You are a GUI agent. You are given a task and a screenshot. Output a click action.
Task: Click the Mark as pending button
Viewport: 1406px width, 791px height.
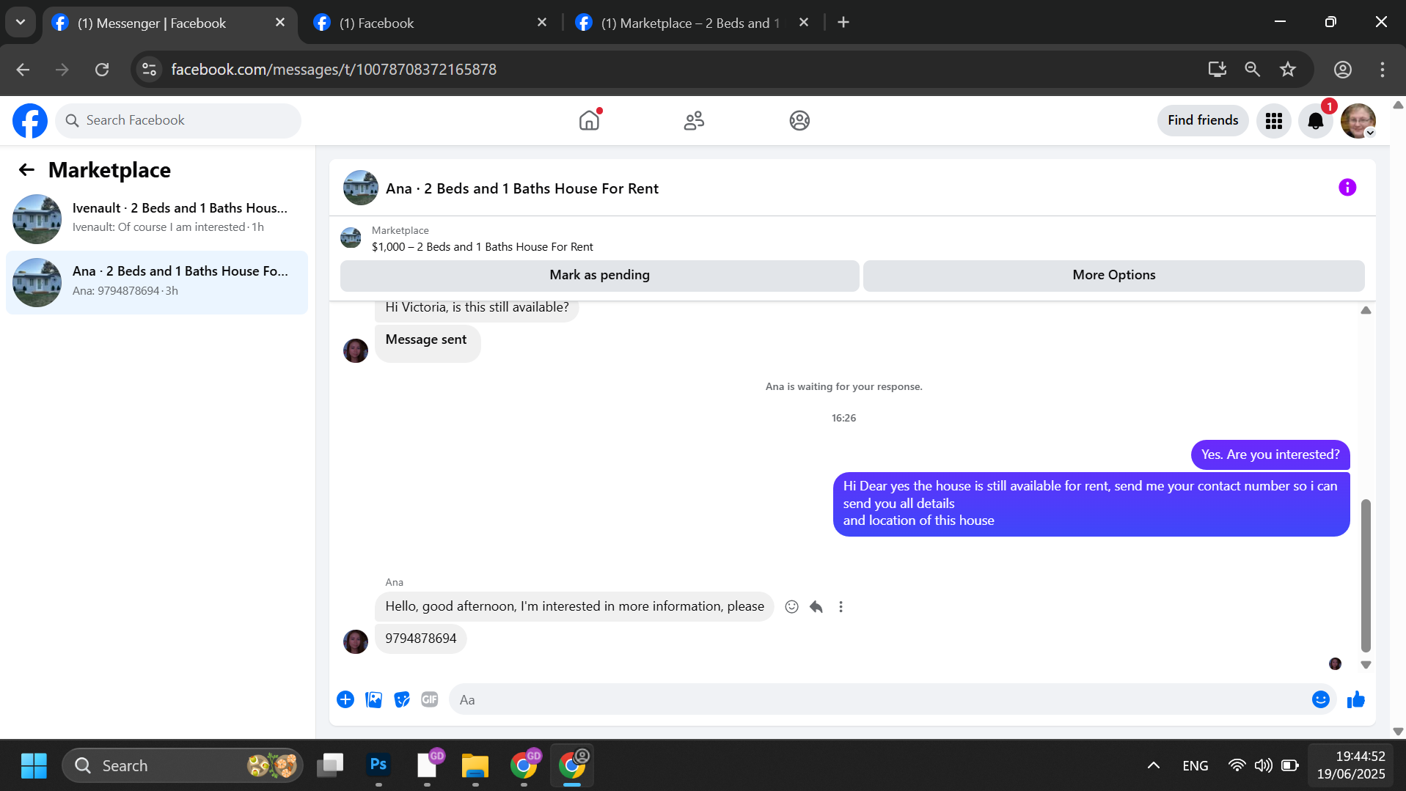click(x=599, y=276)
